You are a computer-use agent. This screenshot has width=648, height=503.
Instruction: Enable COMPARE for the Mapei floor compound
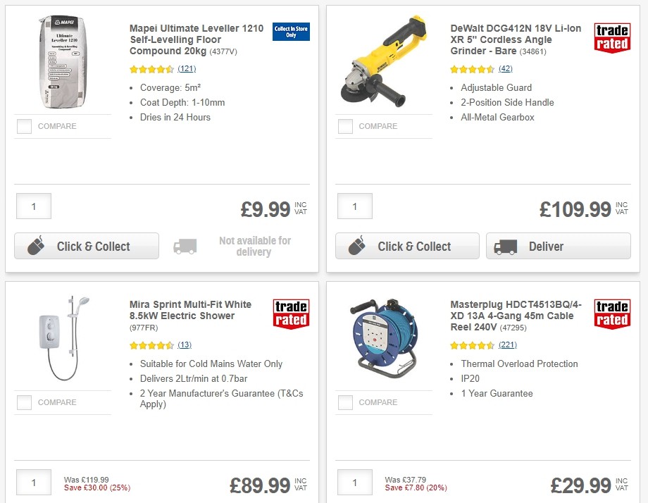pyautogui.click(x=23, y=126)
